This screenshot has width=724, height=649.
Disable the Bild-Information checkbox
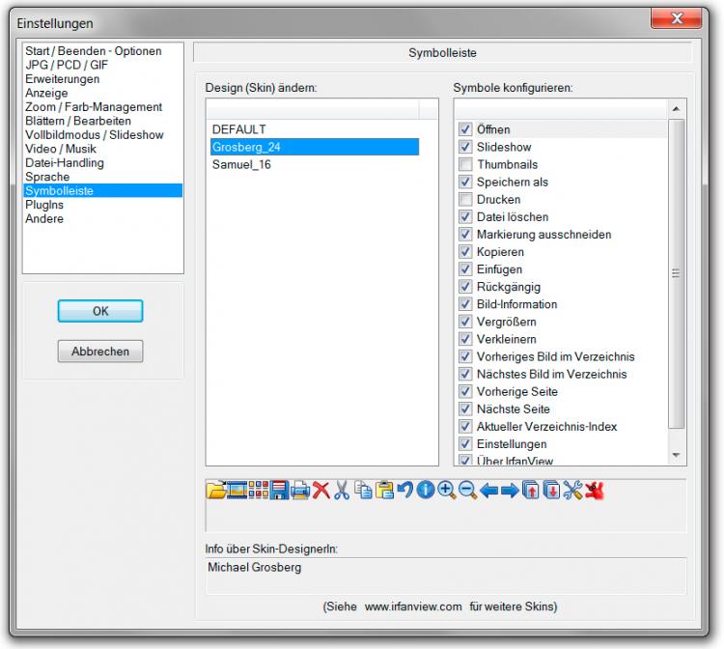coord(465,304)
